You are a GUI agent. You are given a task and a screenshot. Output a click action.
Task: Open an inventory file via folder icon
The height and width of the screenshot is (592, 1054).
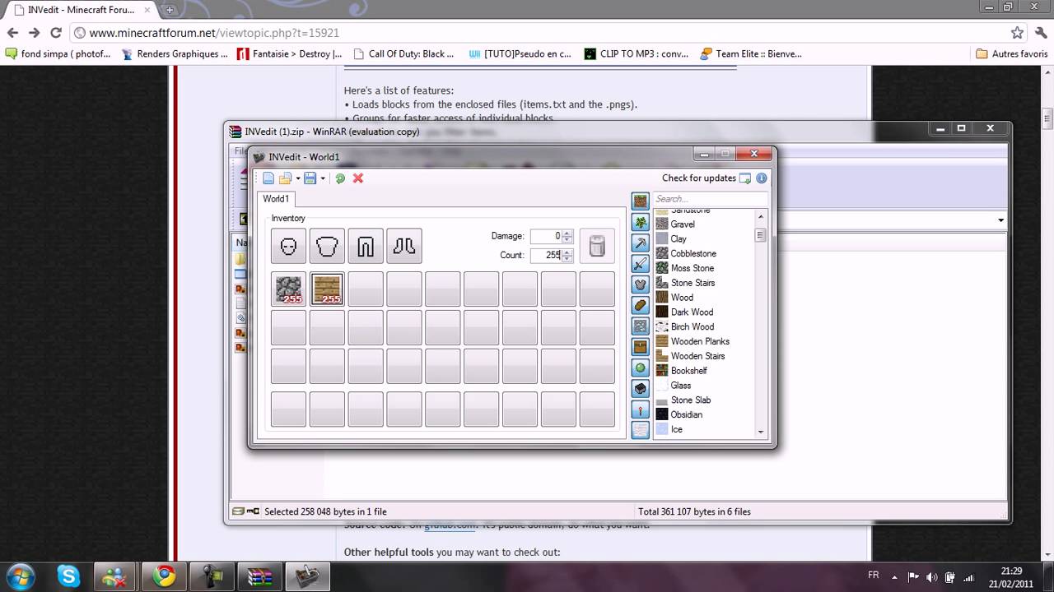[x=285, y=178]
